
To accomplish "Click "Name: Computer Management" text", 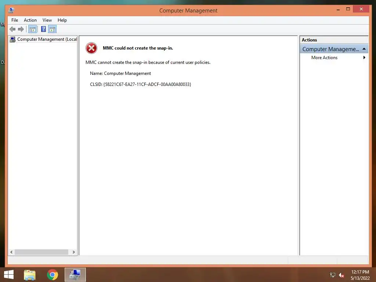I will click(x=120, y=73).
